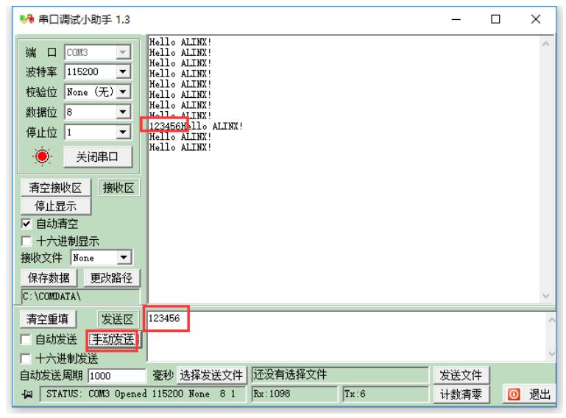
Task: Click the pin icon in status bar
Action: [27, 395]
